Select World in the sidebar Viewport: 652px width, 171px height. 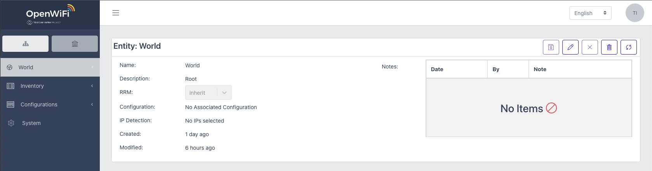(50, 67)
